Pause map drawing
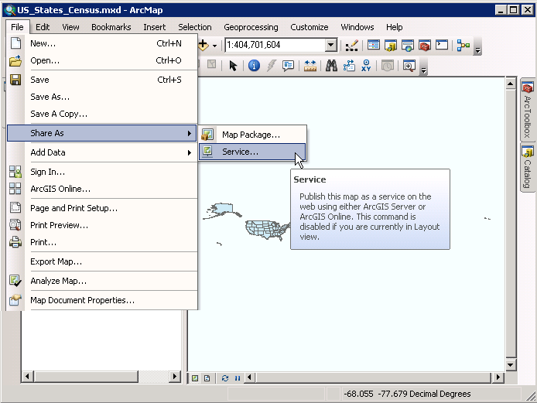The image size is (537, 403). (238, 378)
